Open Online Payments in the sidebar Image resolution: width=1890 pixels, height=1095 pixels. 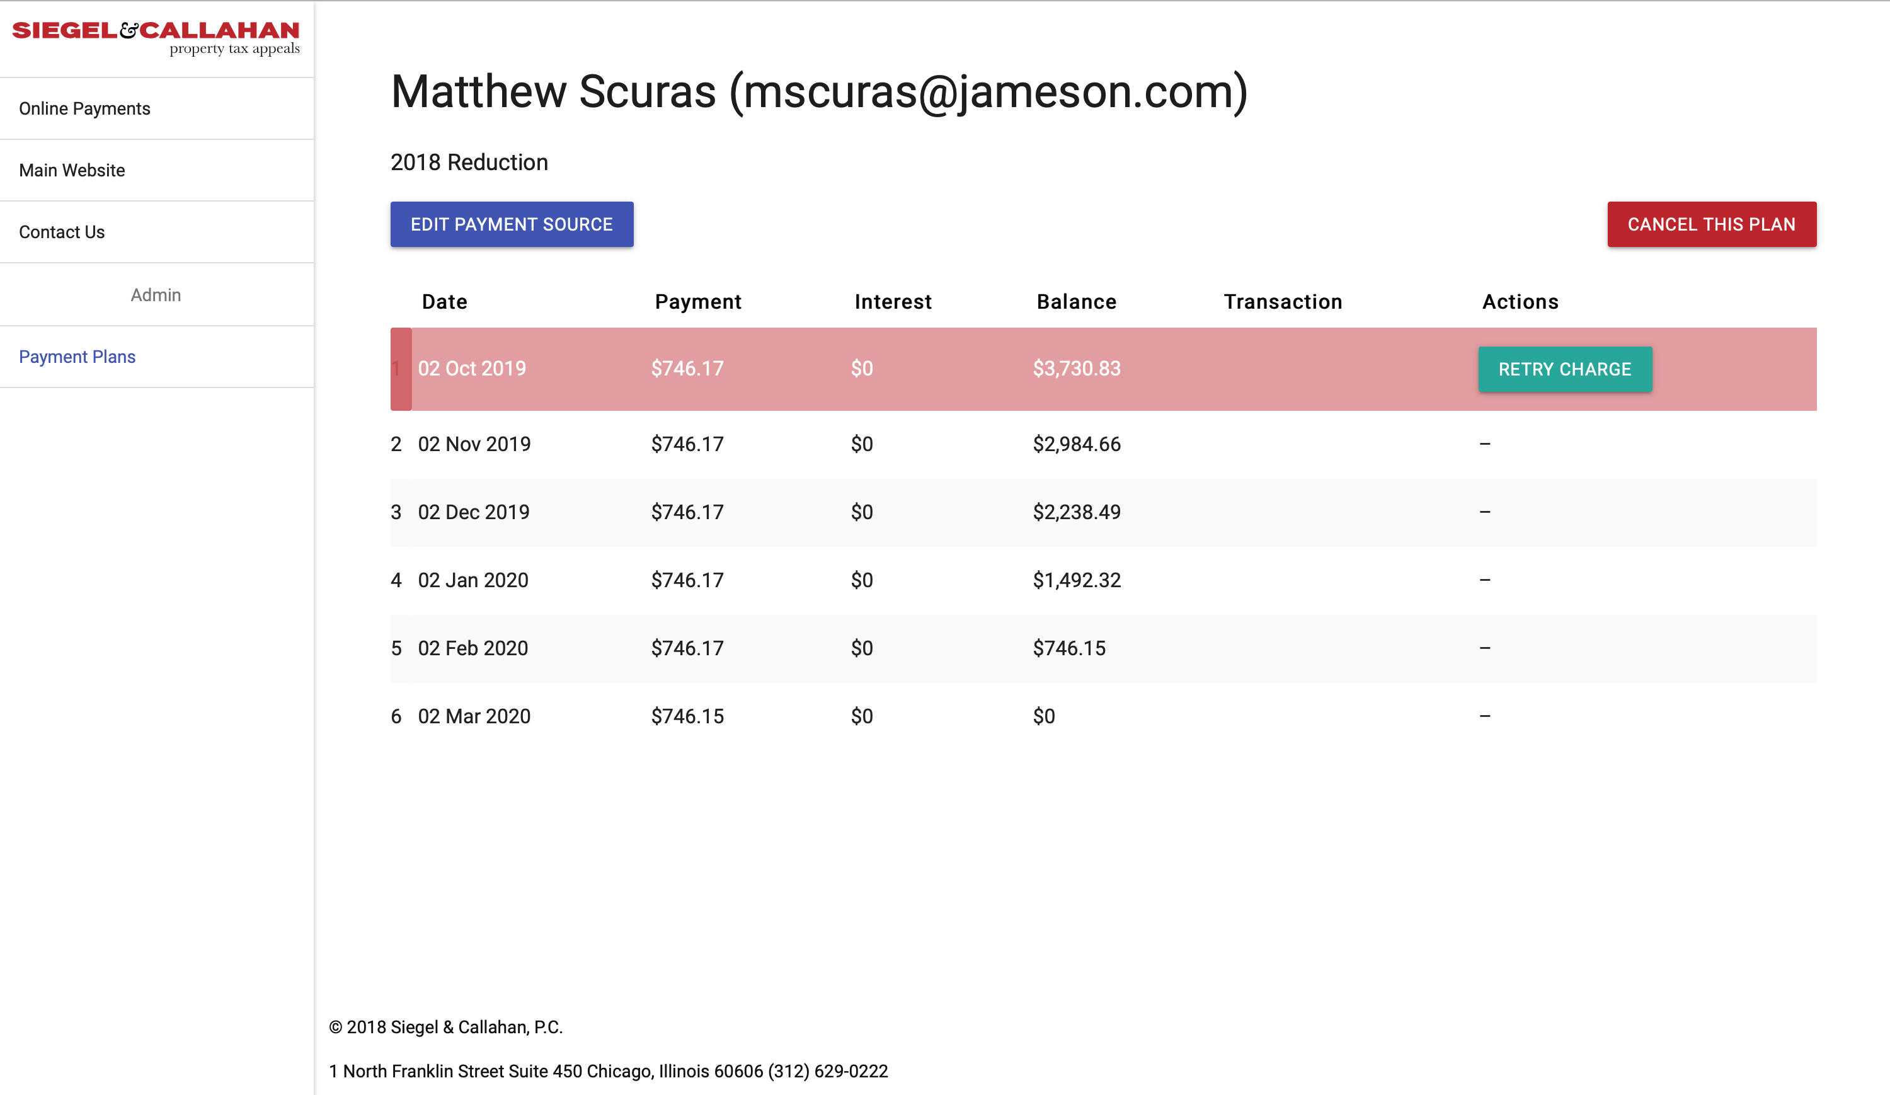[85, 109]
